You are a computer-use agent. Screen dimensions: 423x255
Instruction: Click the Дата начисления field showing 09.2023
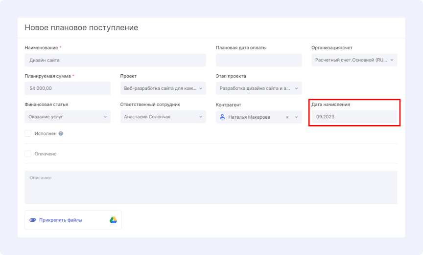coord(354,117)
